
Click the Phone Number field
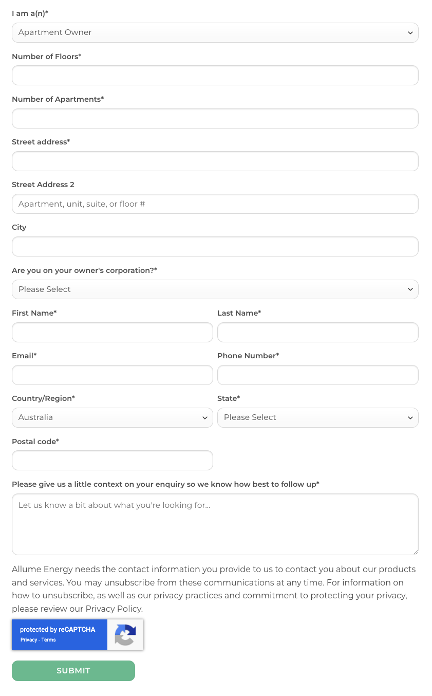tap(318, 375)
